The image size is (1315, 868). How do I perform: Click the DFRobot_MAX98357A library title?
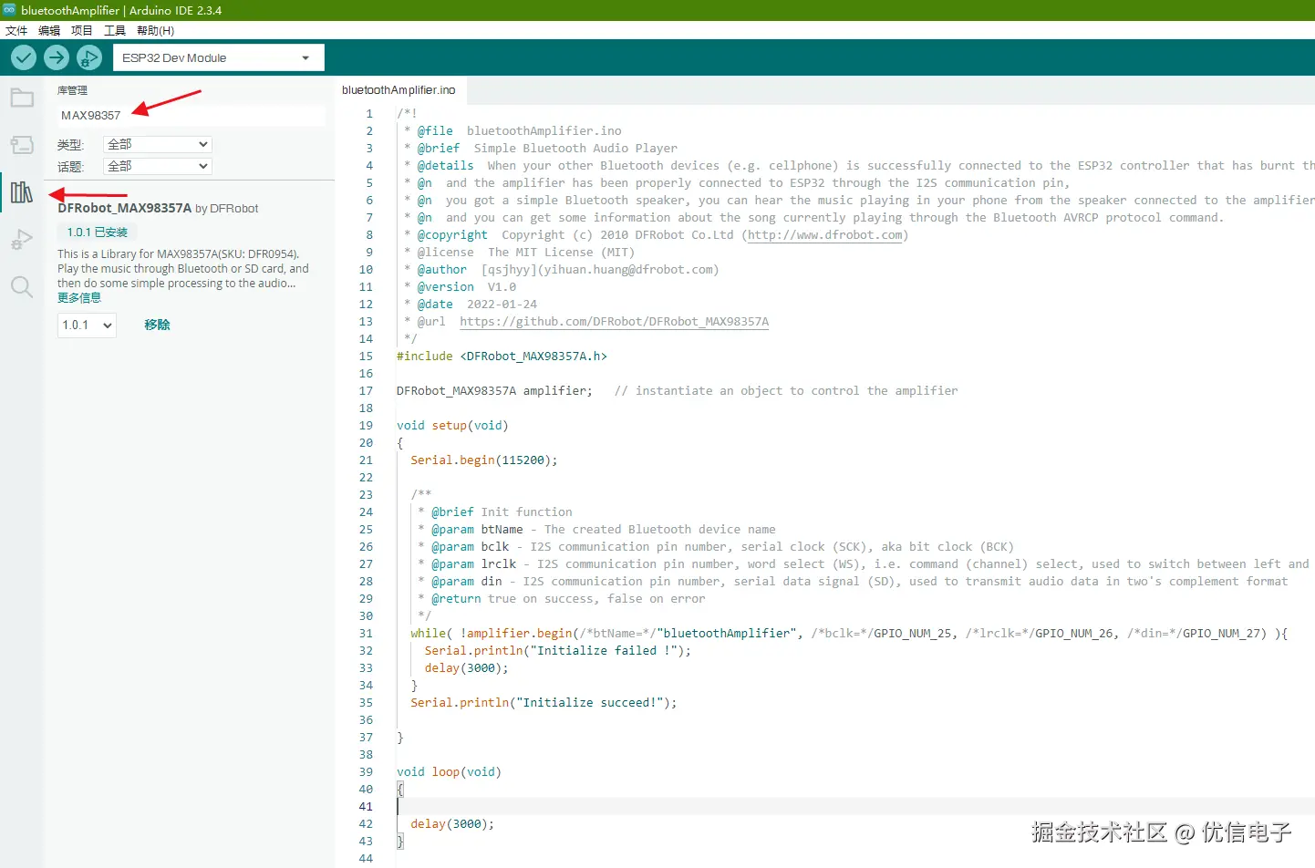125,208
